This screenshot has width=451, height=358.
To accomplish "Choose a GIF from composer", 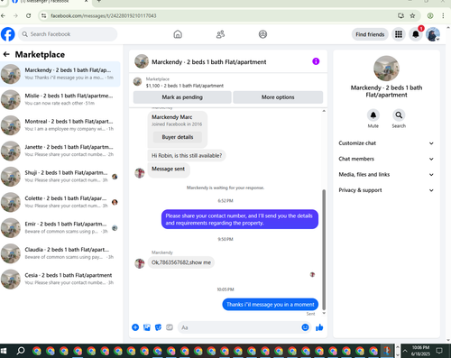I will [x=170, y=327].
